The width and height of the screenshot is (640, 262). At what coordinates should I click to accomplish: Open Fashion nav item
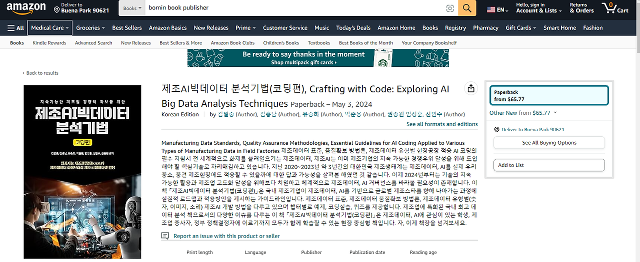(x=592, y=28)
